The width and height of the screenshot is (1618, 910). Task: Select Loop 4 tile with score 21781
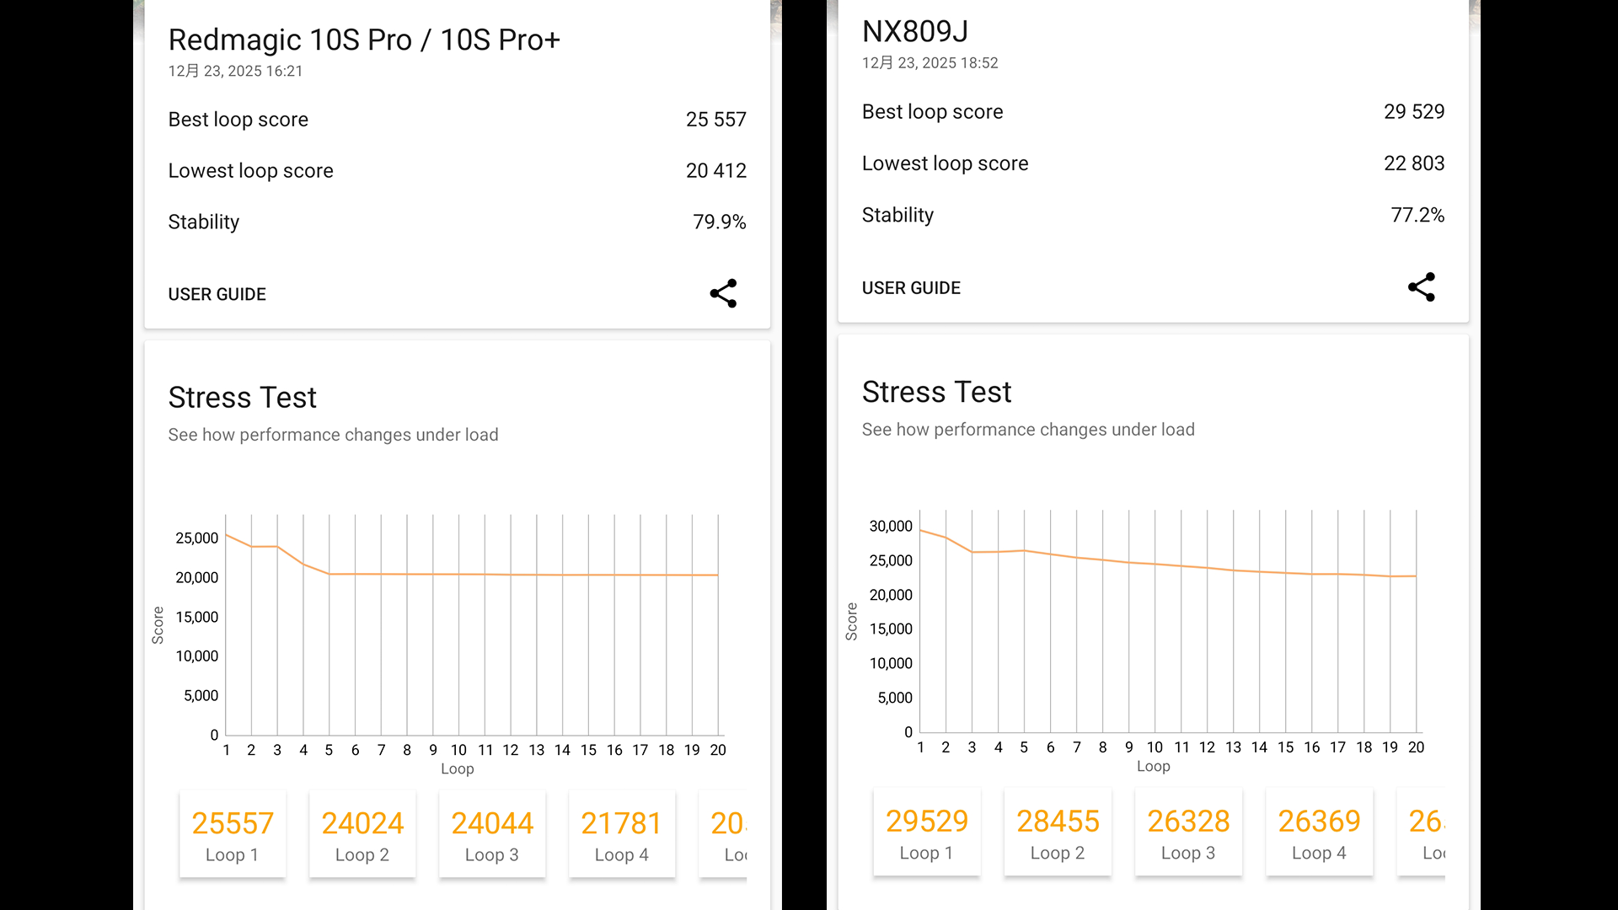click(x=622, y=834)
